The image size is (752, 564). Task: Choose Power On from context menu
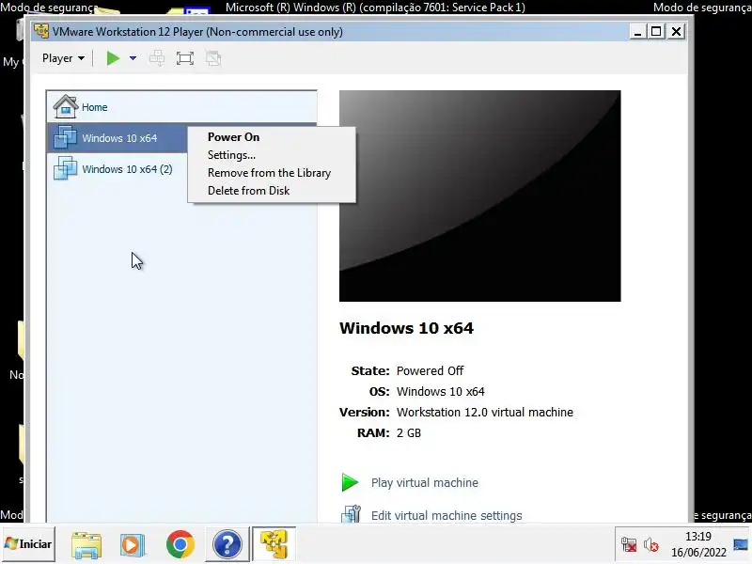[x=233, y=137]
